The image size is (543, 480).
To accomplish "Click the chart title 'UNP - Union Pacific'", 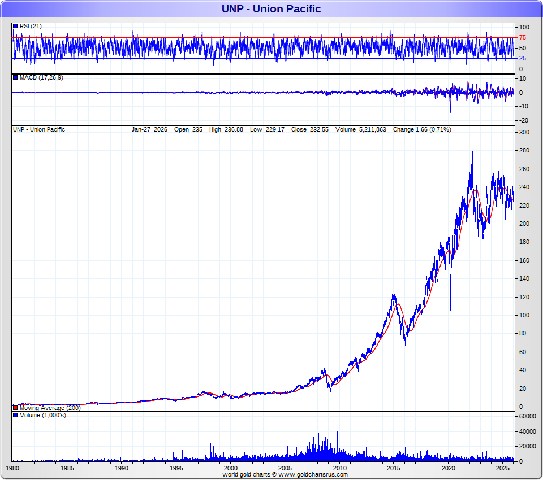I will 271,8.
